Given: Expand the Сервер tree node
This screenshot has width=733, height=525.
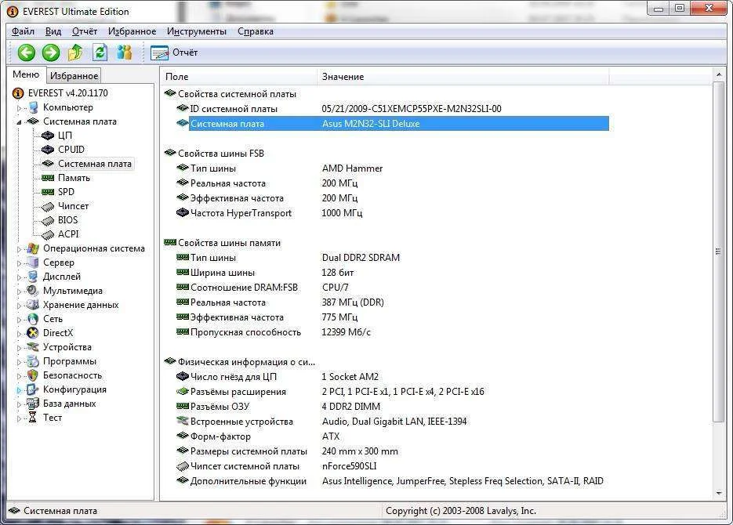Looking at the screenshot, I should 19,263.
